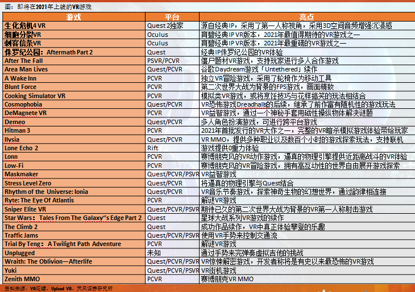The image size is (415, 292).
Task: Click the 亮点 column header
Action: tap(307, 17)
